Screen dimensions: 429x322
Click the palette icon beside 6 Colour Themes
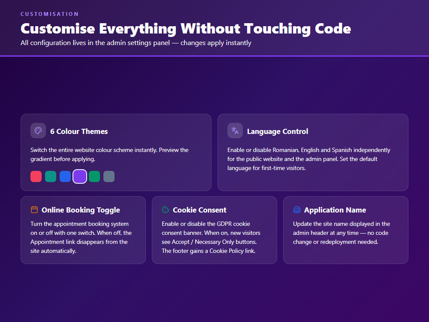tap(38, 131)
